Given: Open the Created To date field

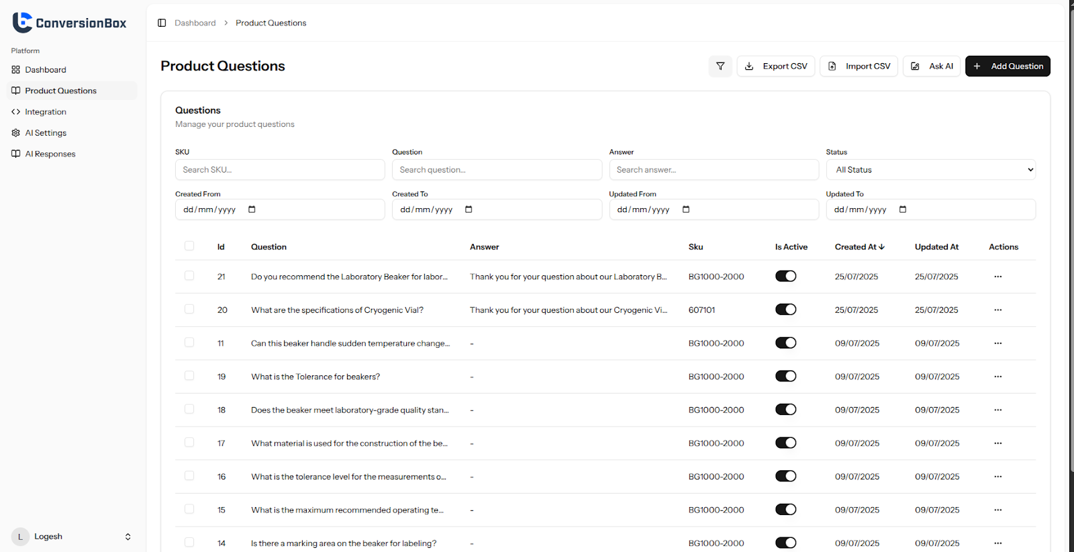Looking at the screenshot, I should coord(497,210).
